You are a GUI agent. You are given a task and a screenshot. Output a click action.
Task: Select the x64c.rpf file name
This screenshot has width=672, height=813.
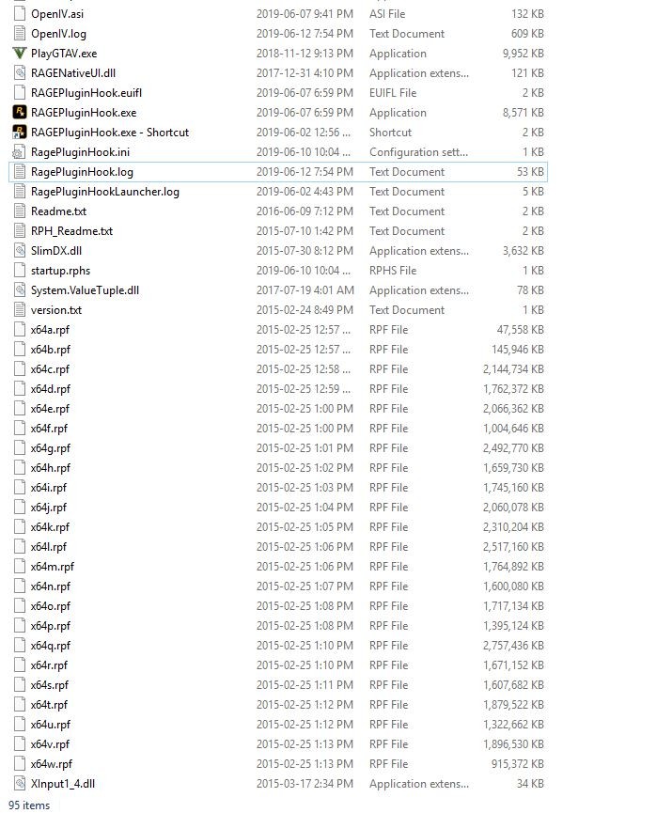[49, 369]
